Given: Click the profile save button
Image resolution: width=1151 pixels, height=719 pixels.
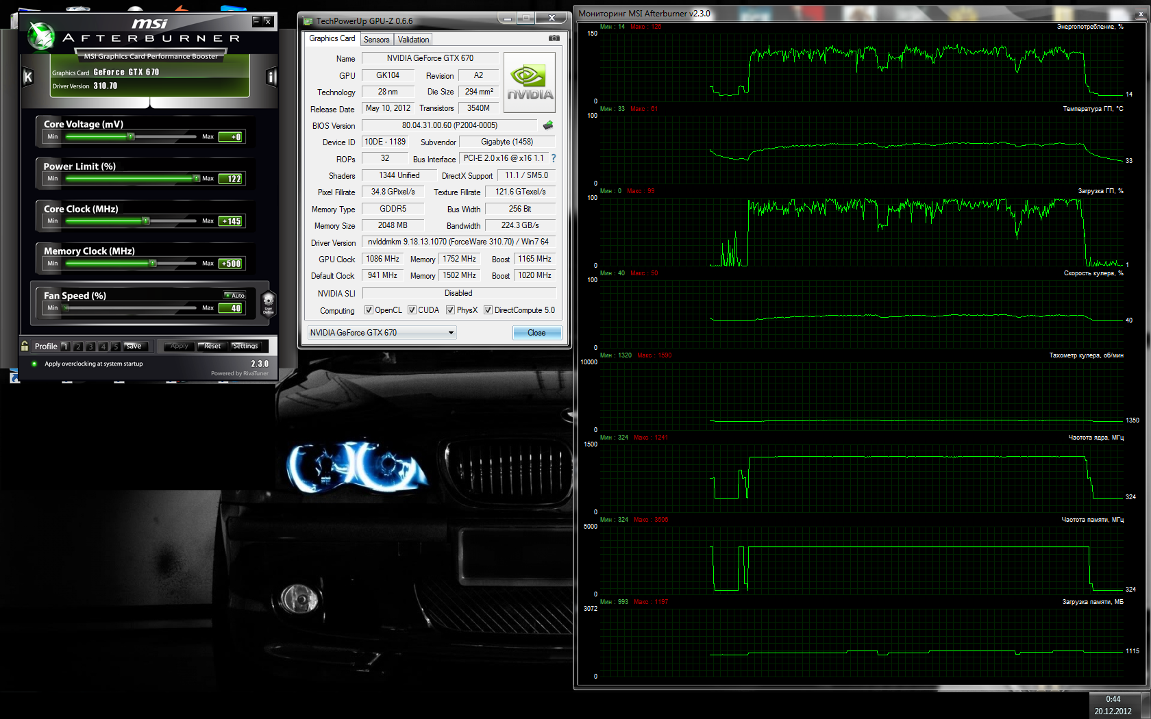Looking at the screenshot, I should 134,346.
